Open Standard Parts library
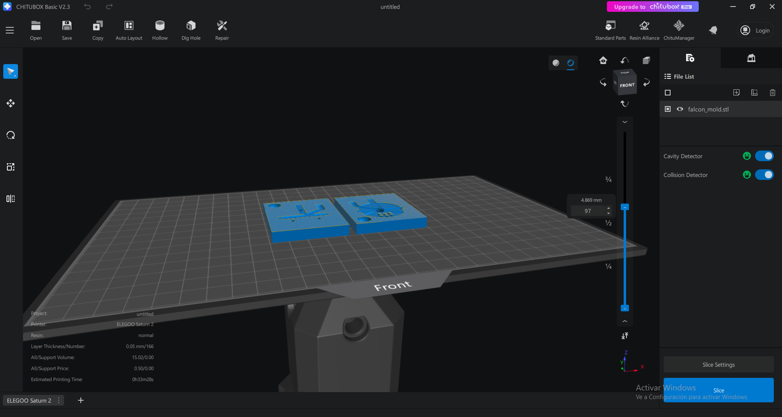Image resolution: width=782 pixels, height=417 pixels. pos(611,30)
